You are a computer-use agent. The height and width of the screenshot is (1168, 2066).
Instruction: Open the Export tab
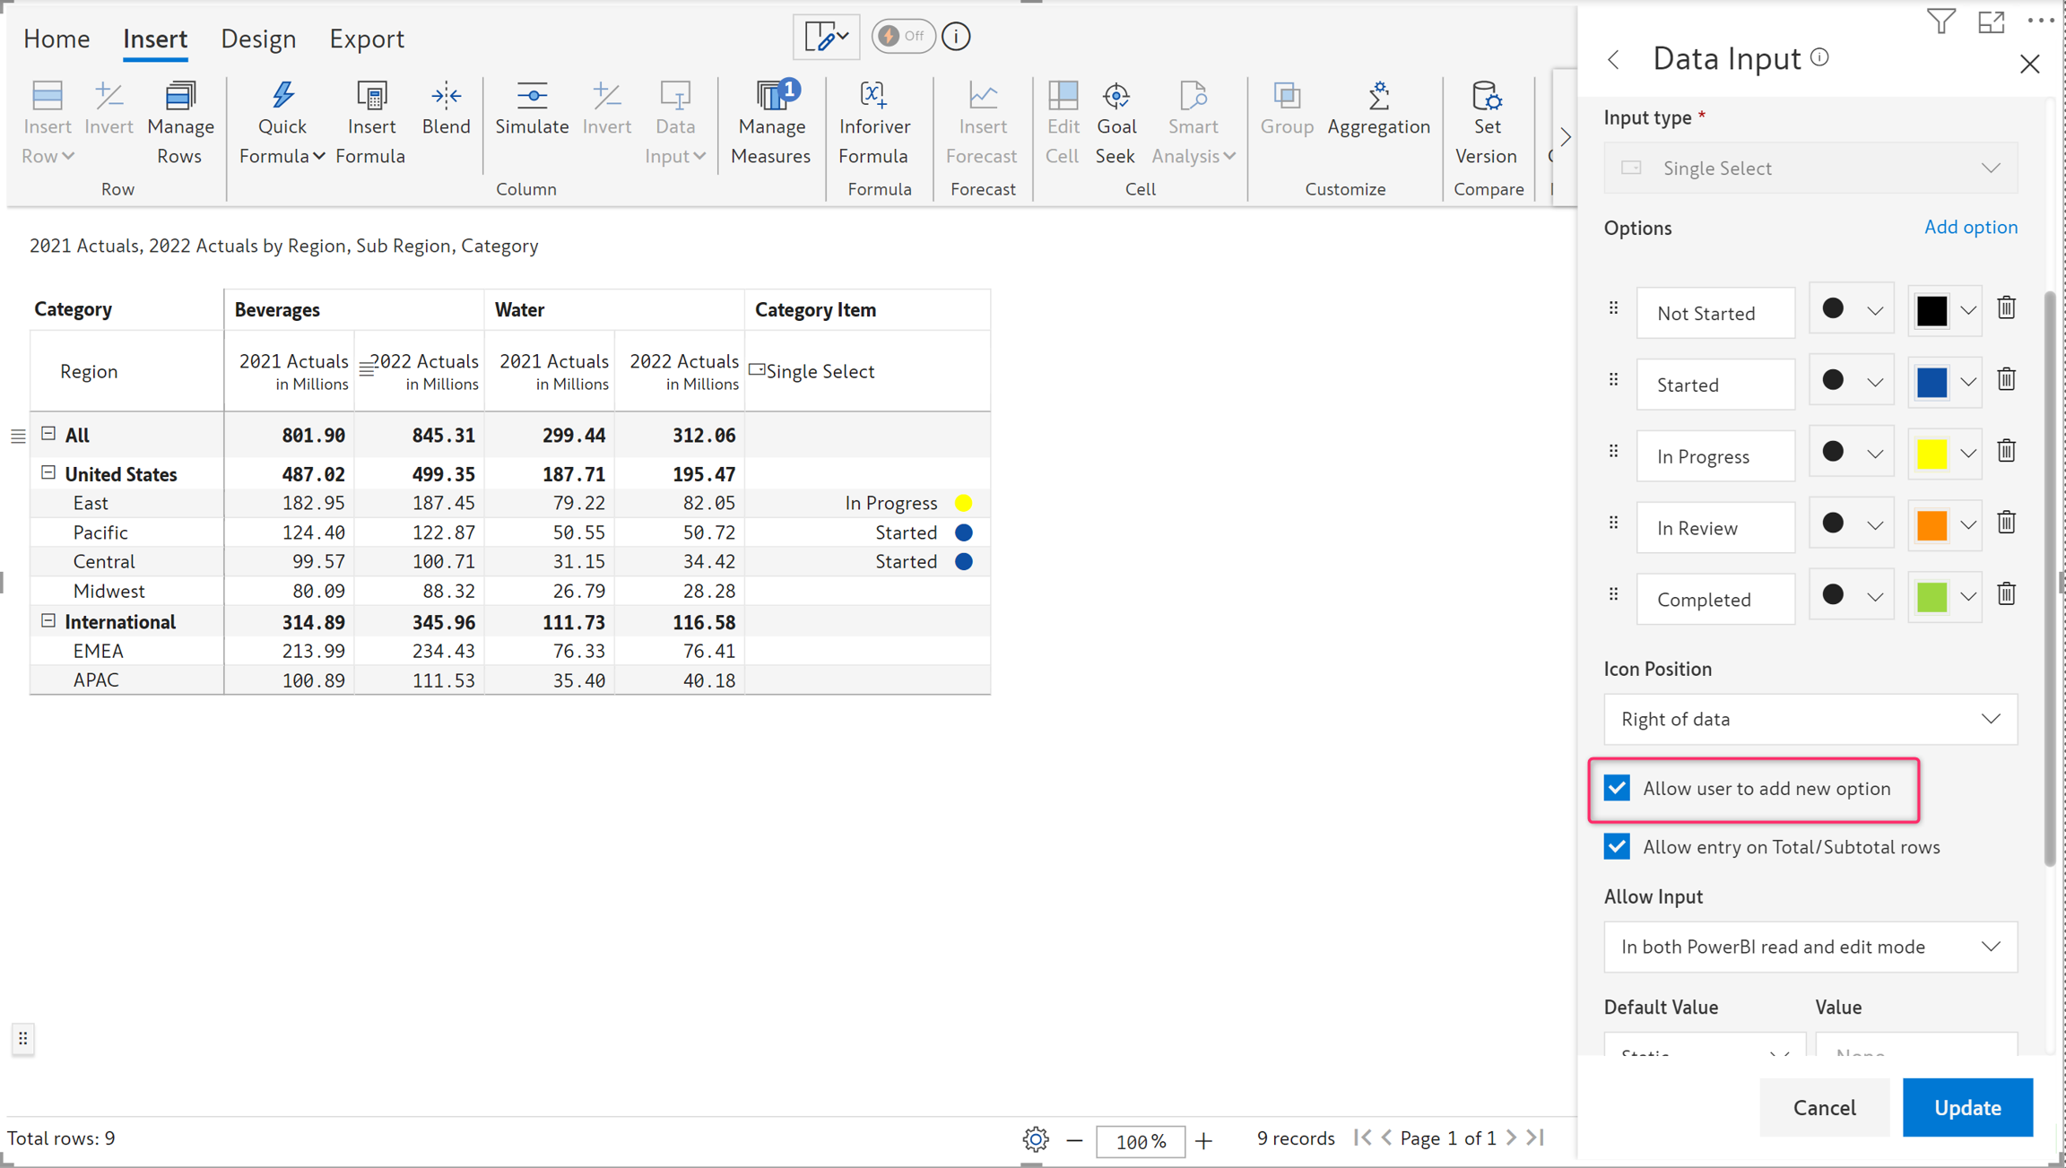366,39
